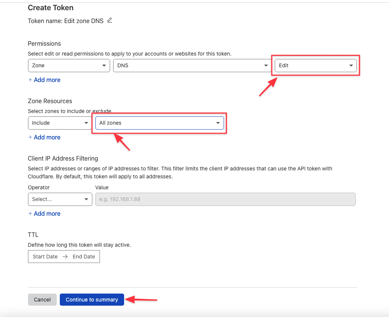Click the Create Token heading
Screen dimensions: 389x317
click(x=50, y=8)
